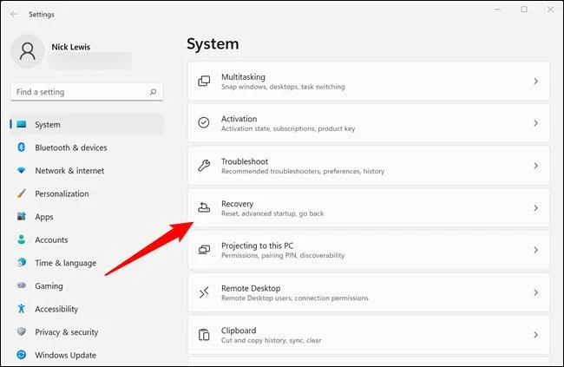Click the Nick Lewis profile avatar
Screen dimensions: 564x367
28,51
